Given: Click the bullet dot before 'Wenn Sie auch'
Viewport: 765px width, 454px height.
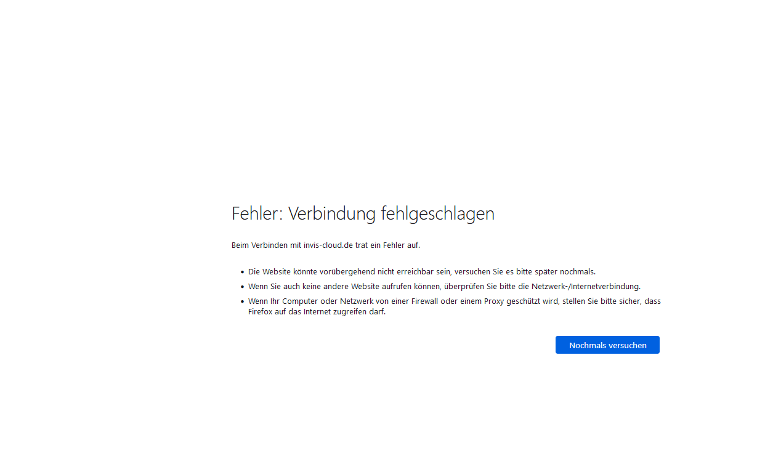Looking at the screenshot, I should pyautogui.click(x=242, y=287).
